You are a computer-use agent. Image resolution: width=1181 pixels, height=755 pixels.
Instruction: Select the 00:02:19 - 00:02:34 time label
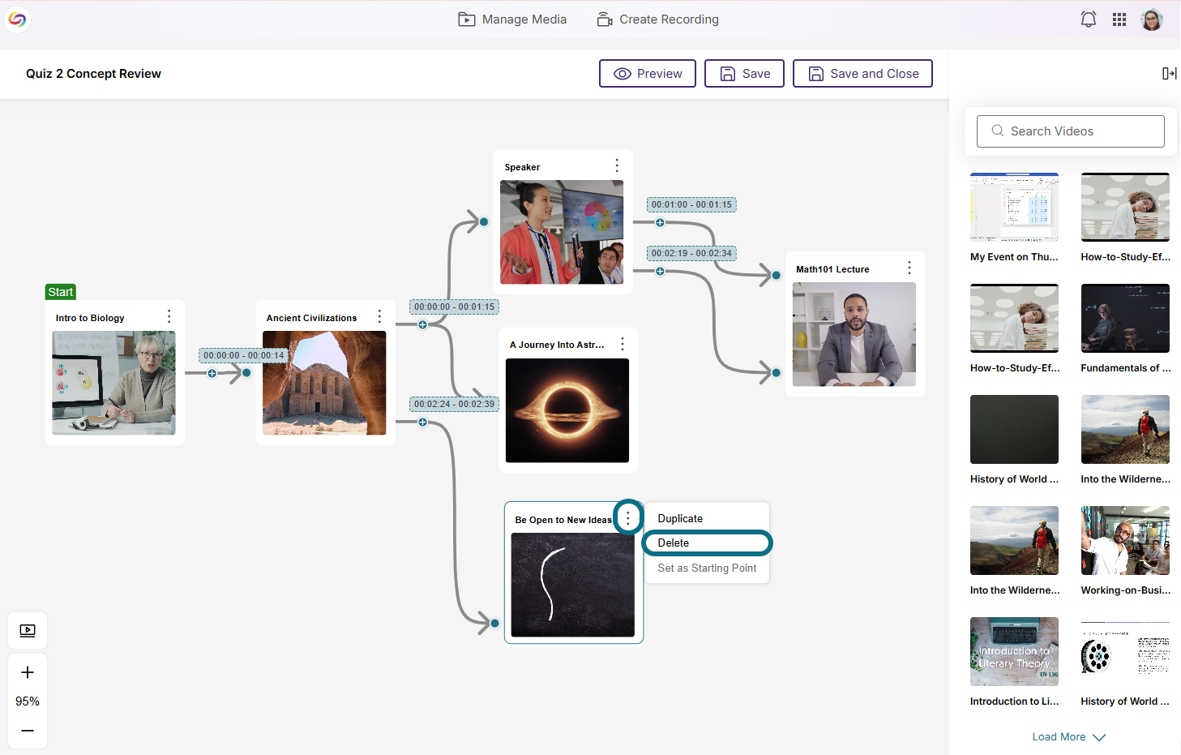tap(691, 253)
